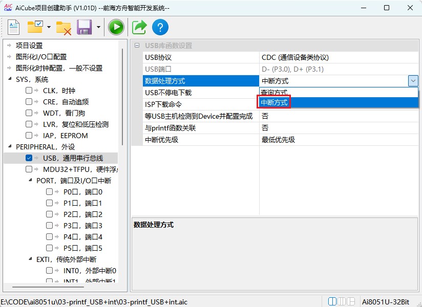Image resolution: width=422 pixels, height=307 pixels.
Task: Close the project using the folder-X icon
Action: click(x=64, y=27)
